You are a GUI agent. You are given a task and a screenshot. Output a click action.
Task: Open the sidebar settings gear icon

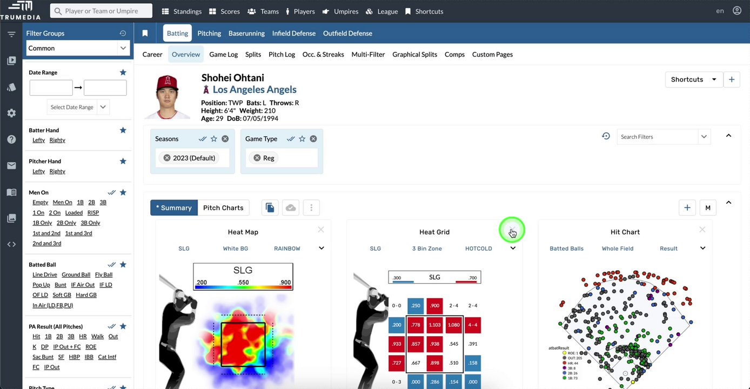pyautogui.click(x=11, y=113)
